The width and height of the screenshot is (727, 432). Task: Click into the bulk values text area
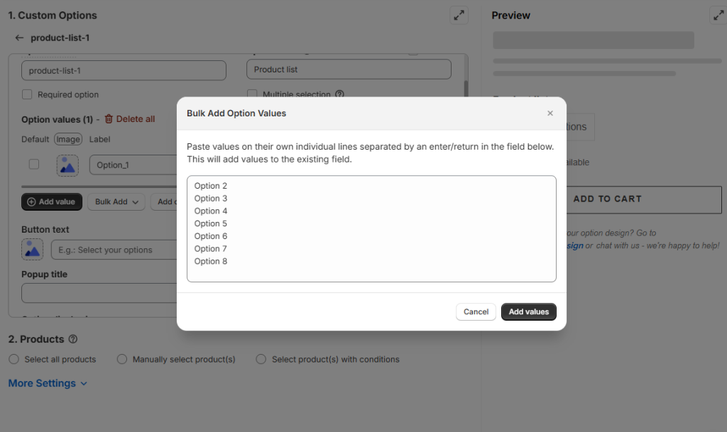371,228
